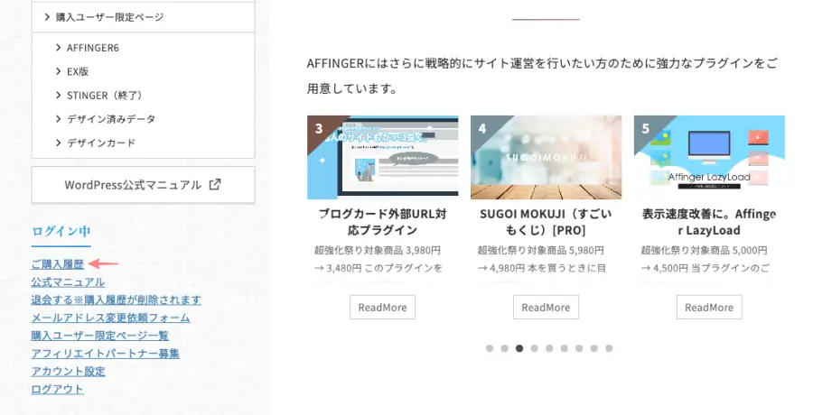Screen dimensions: 813x415
Task: Open the STINGER（終了） menu item
Action: pyautogui.click(x=105, y=95)
